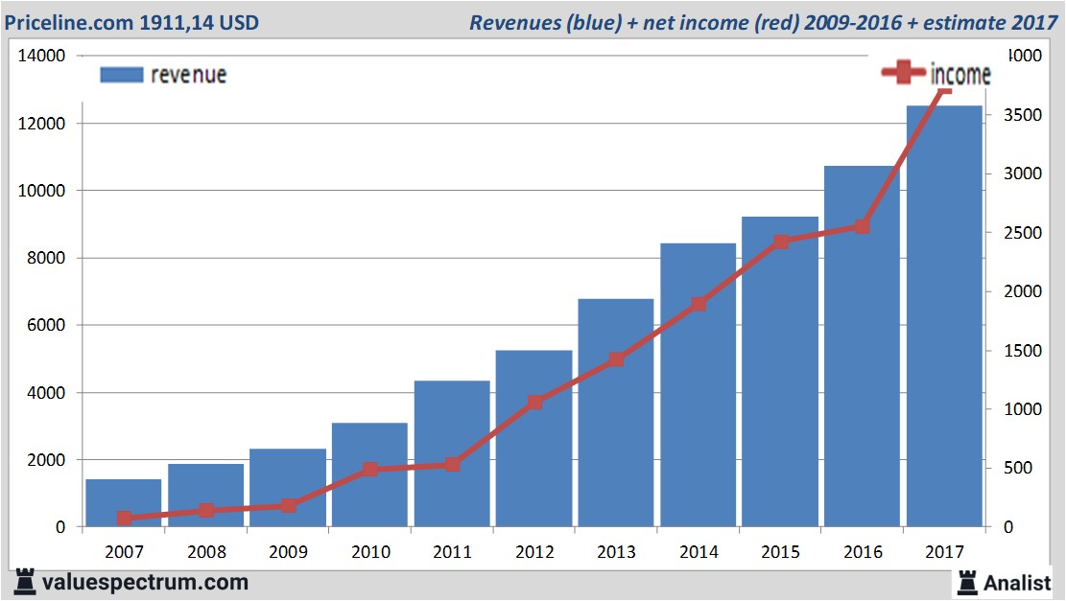Viewport: 1066px width, 601px height.
Task: Click the 2008 income data marker
Action: [206, 511]
